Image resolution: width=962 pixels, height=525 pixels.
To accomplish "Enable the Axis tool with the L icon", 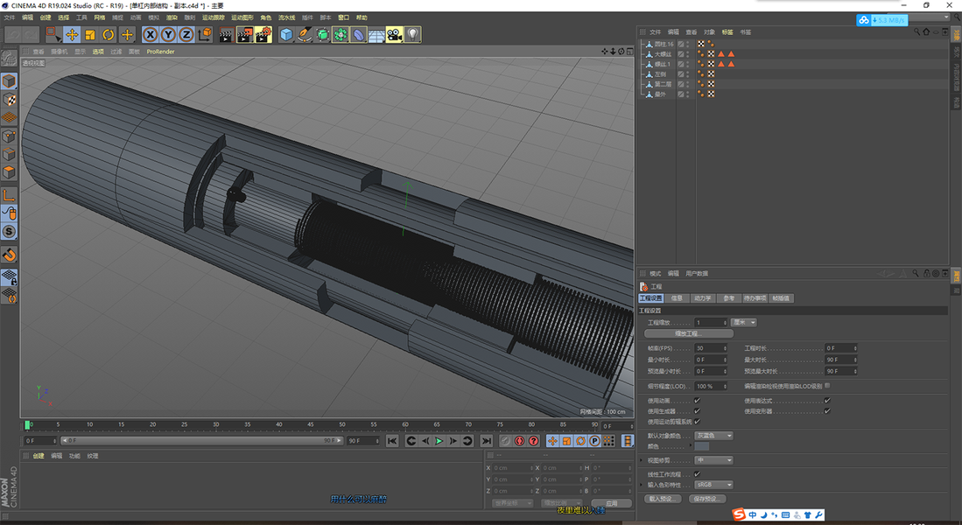I will point(10,196).
